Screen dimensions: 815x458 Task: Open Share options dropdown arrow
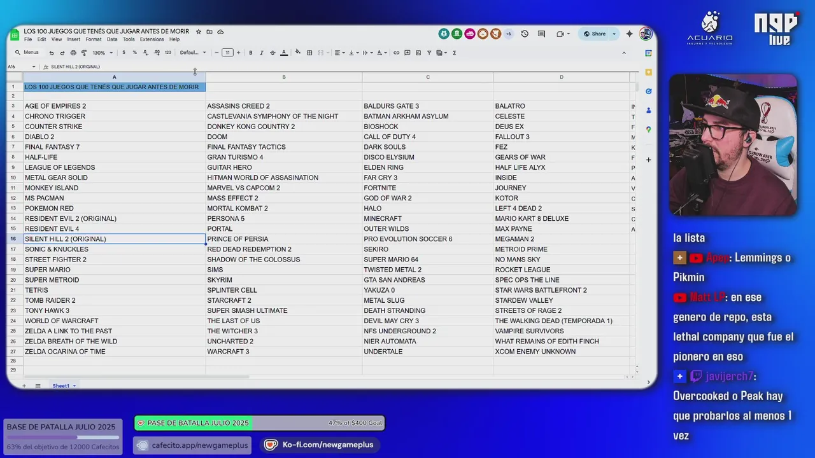[614, 34]
